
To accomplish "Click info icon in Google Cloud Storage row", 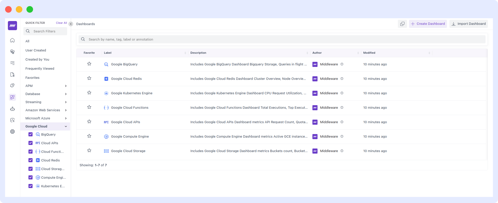I will click(x=342, y=151).
